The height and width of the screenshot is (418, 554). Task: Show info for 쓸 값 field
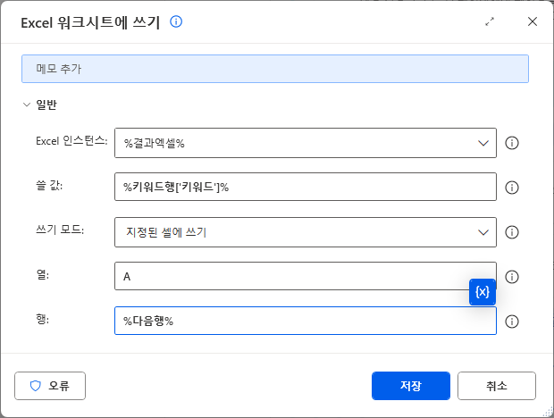[512, 188]
